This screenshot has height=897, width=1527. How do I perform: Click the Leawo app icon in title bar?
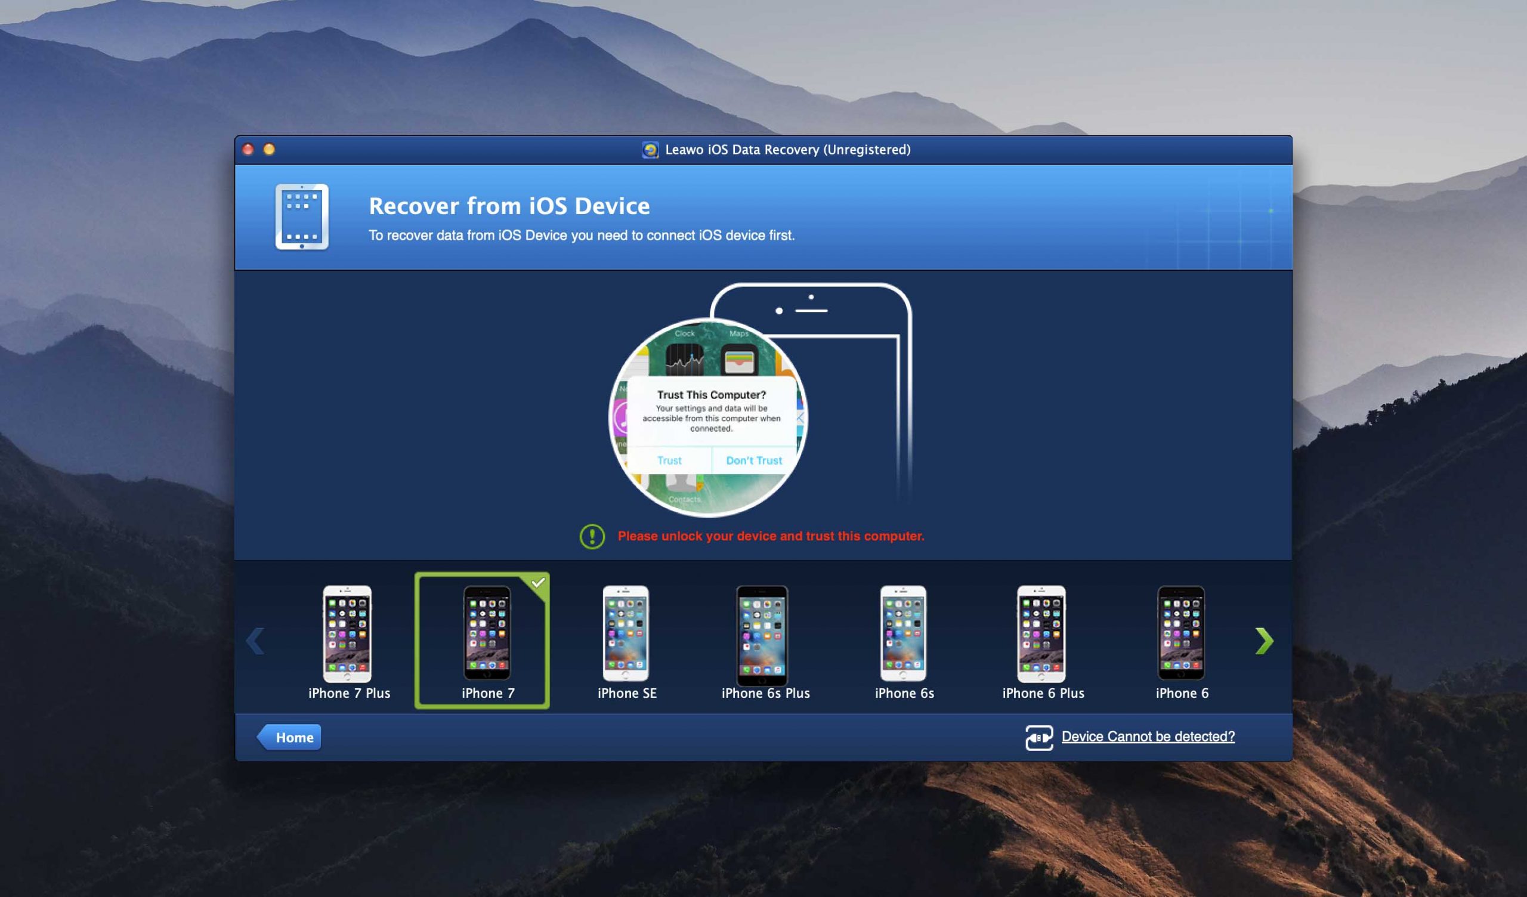tap(650, 150)
